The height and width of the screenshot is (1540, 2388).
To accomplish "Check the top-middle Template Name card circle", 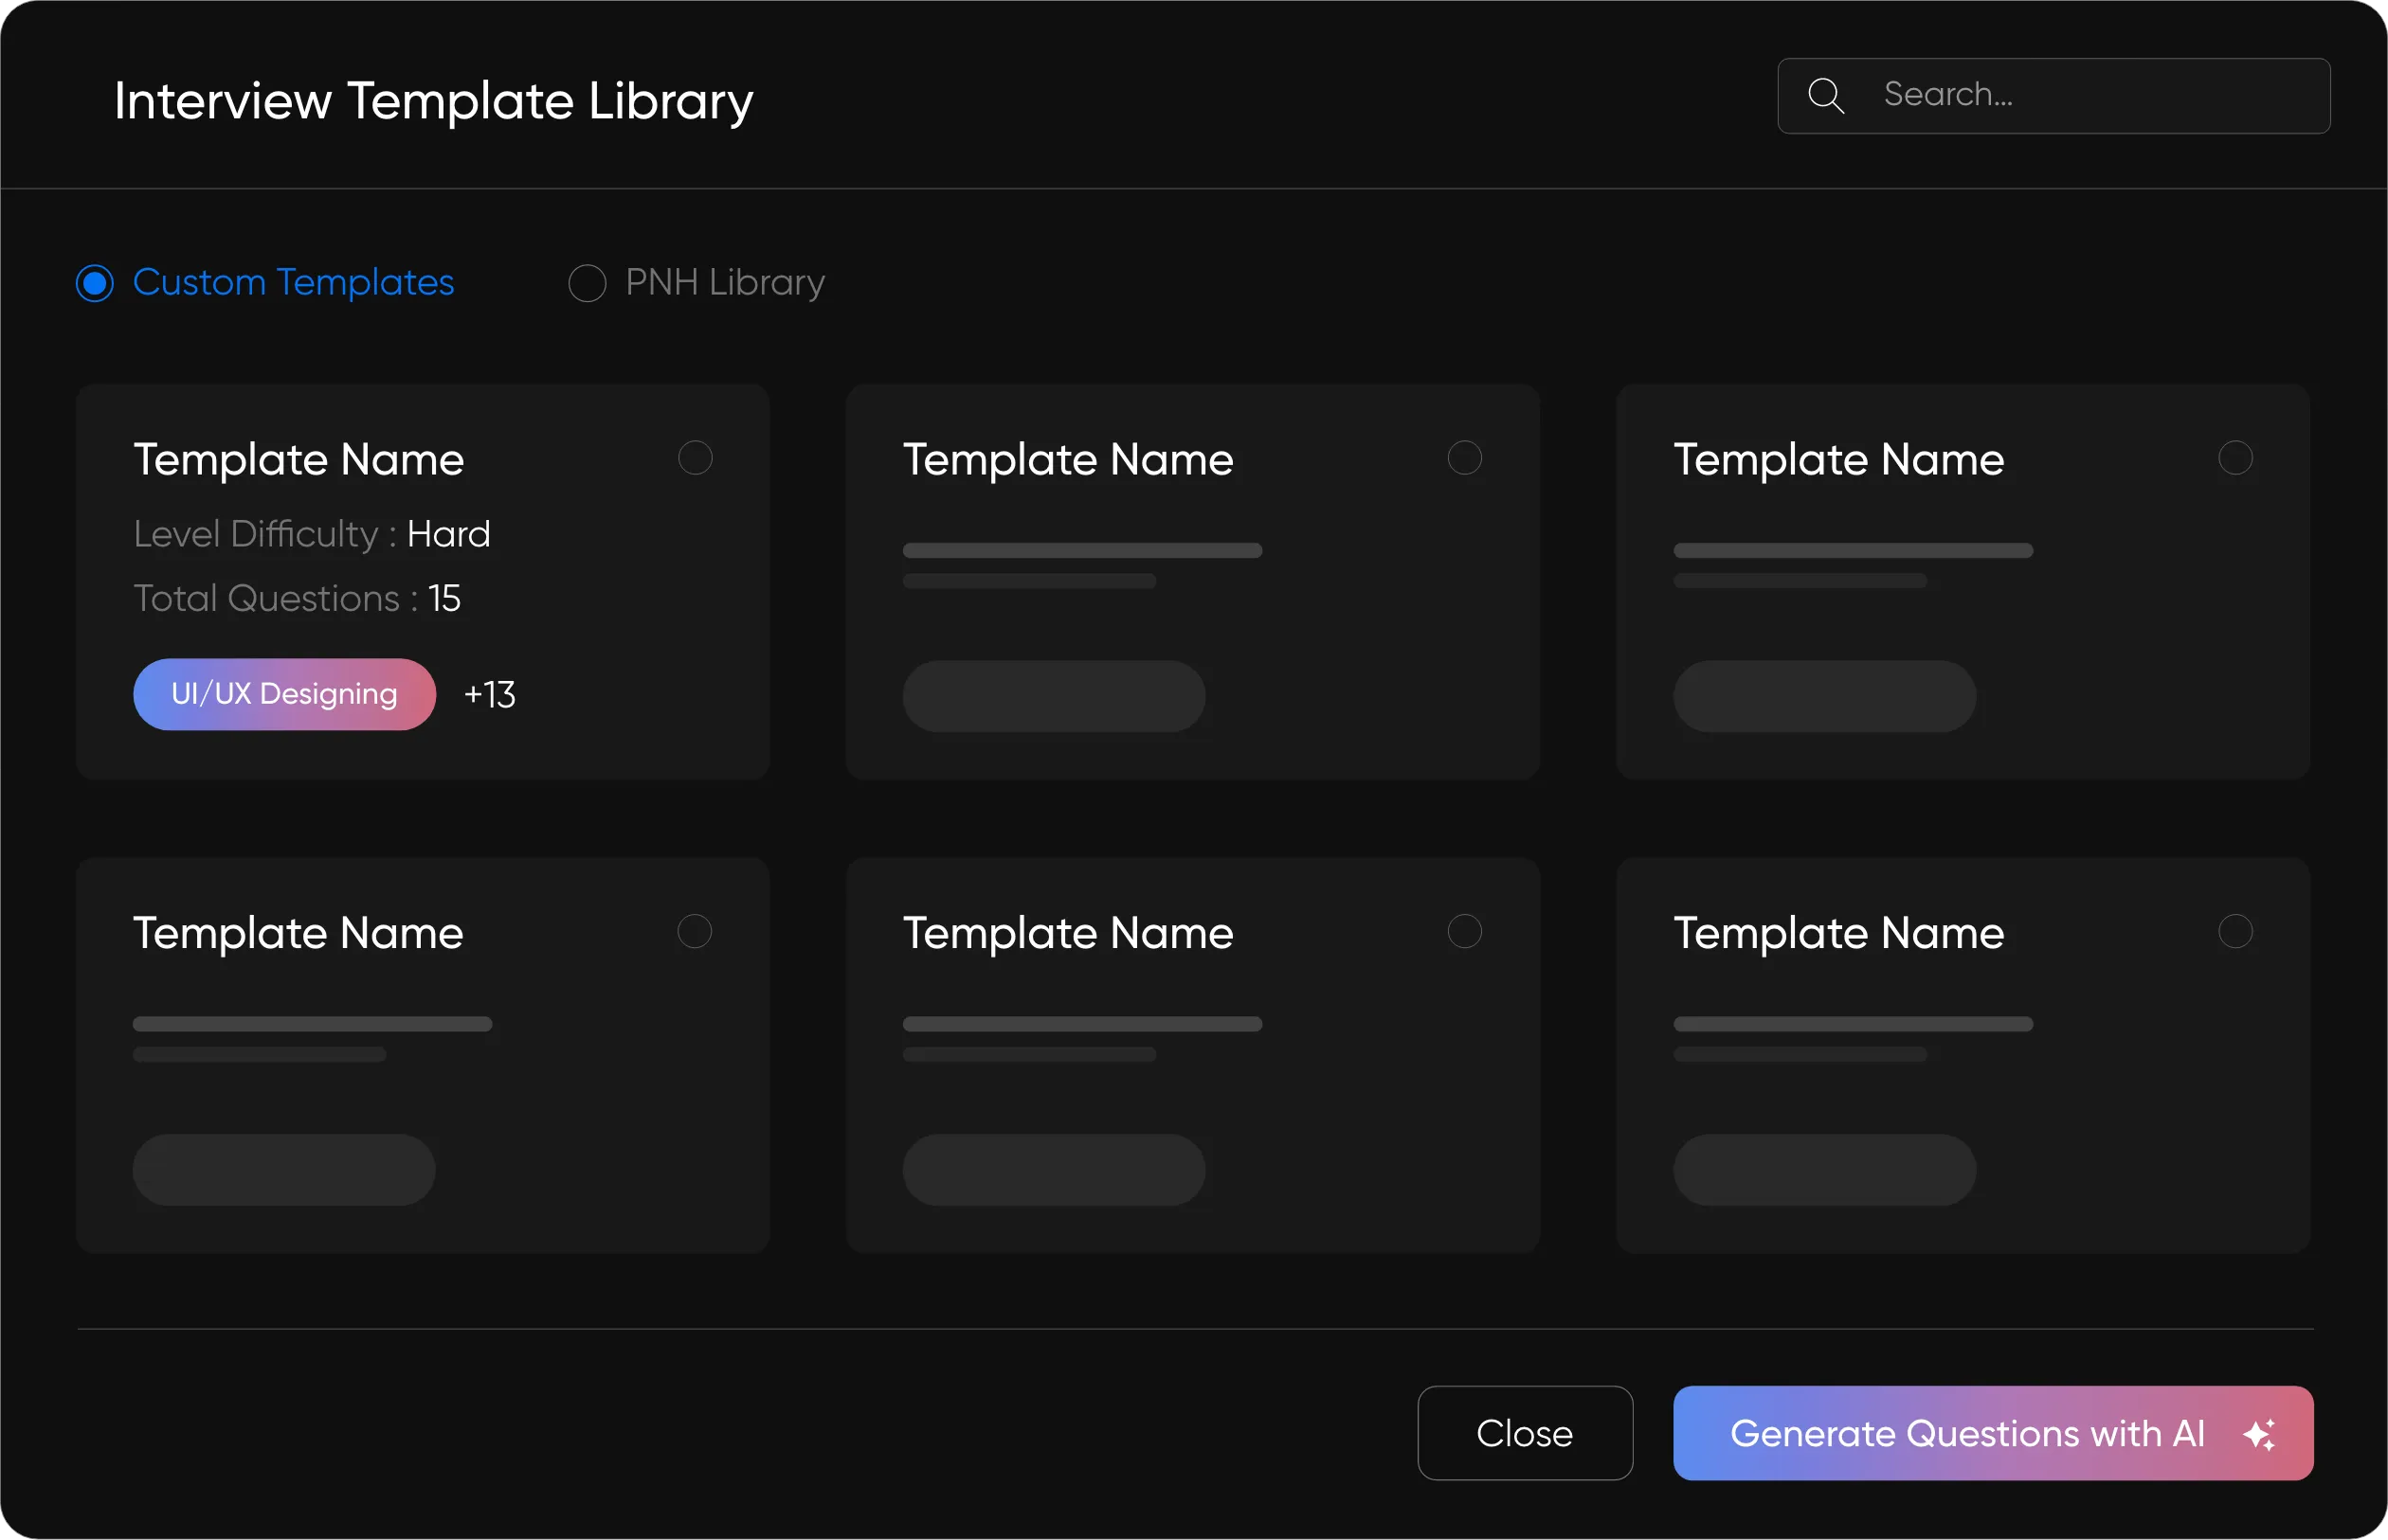I will click(x=1464, y=457).
